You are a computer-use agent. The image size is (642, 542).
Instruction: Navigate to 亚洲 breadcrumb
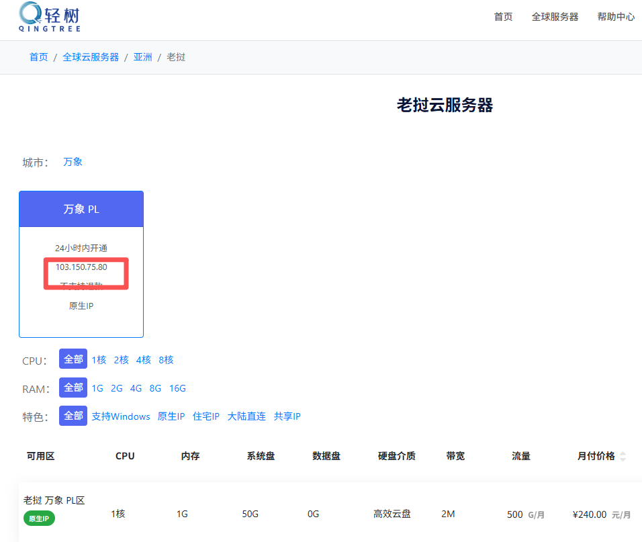[x=142, y=57]
